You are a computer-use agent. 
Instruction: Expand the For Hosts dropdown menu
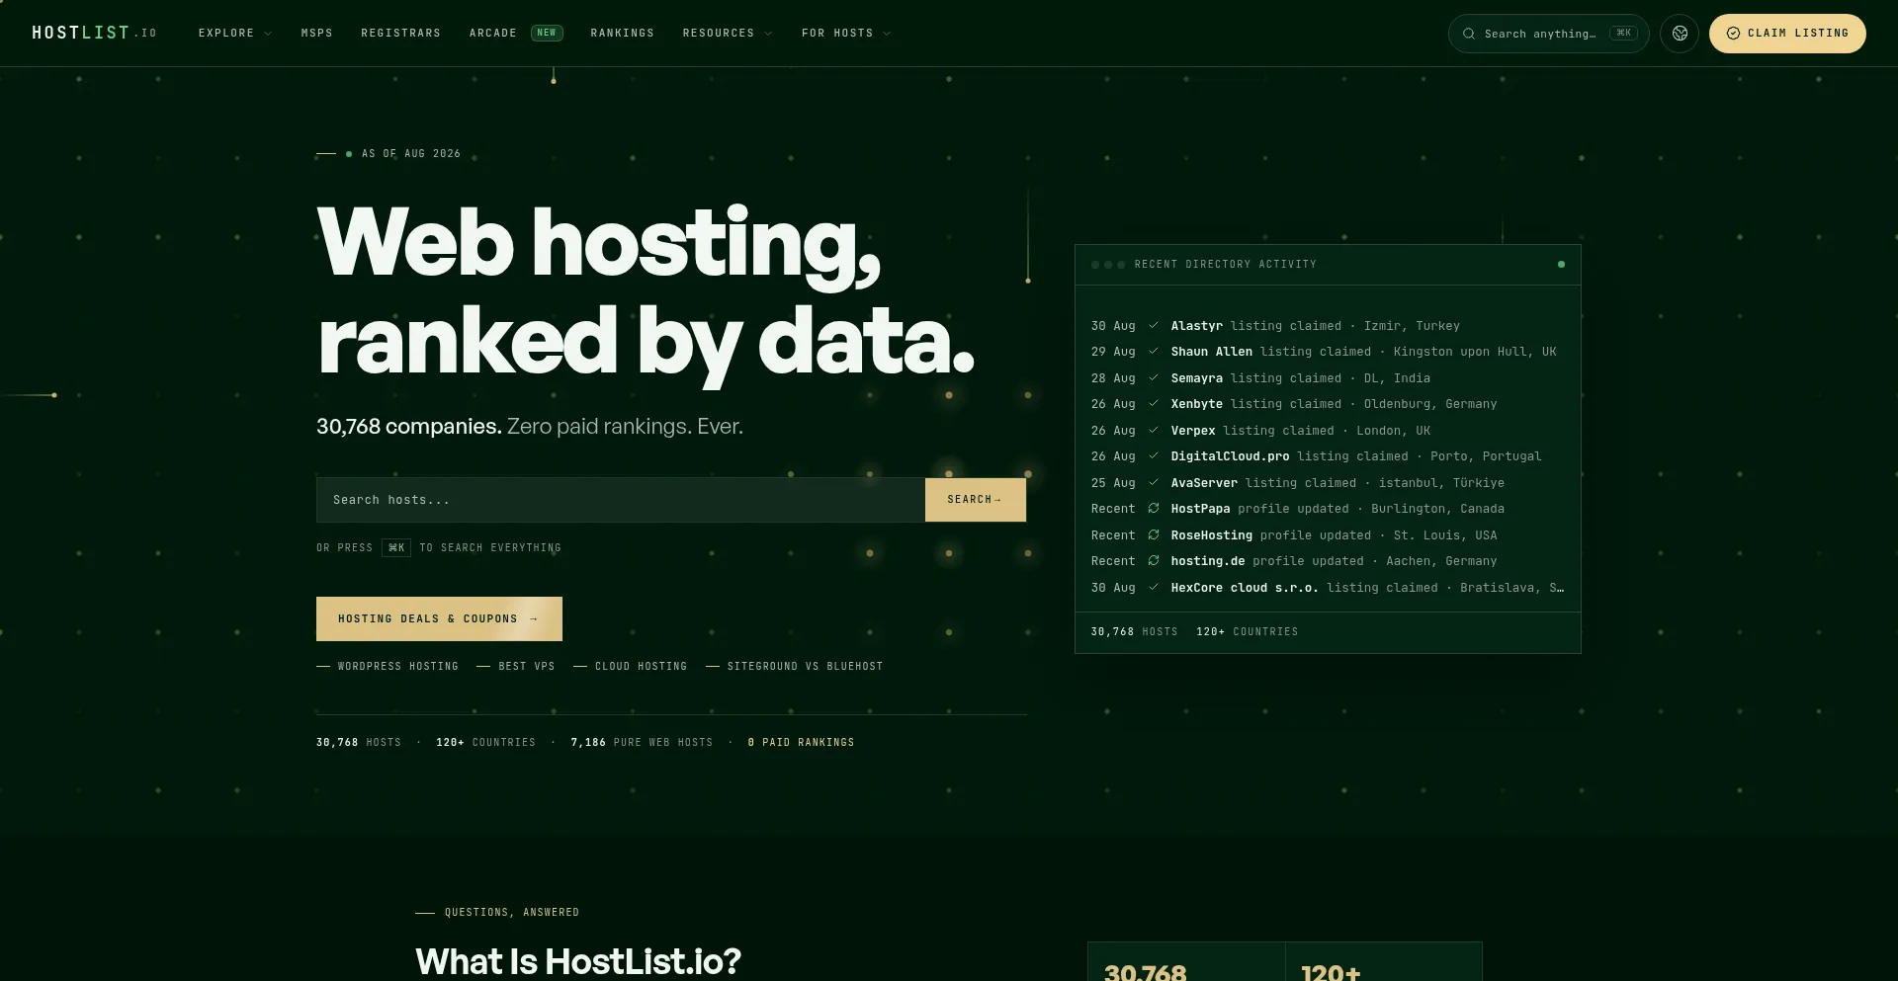846,34
